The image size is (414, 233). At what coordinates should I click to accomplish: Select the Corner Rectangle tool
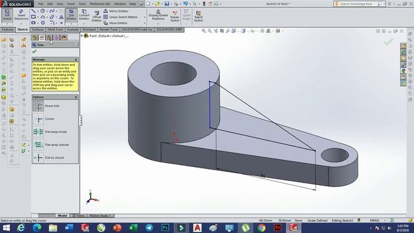[34, 17]
